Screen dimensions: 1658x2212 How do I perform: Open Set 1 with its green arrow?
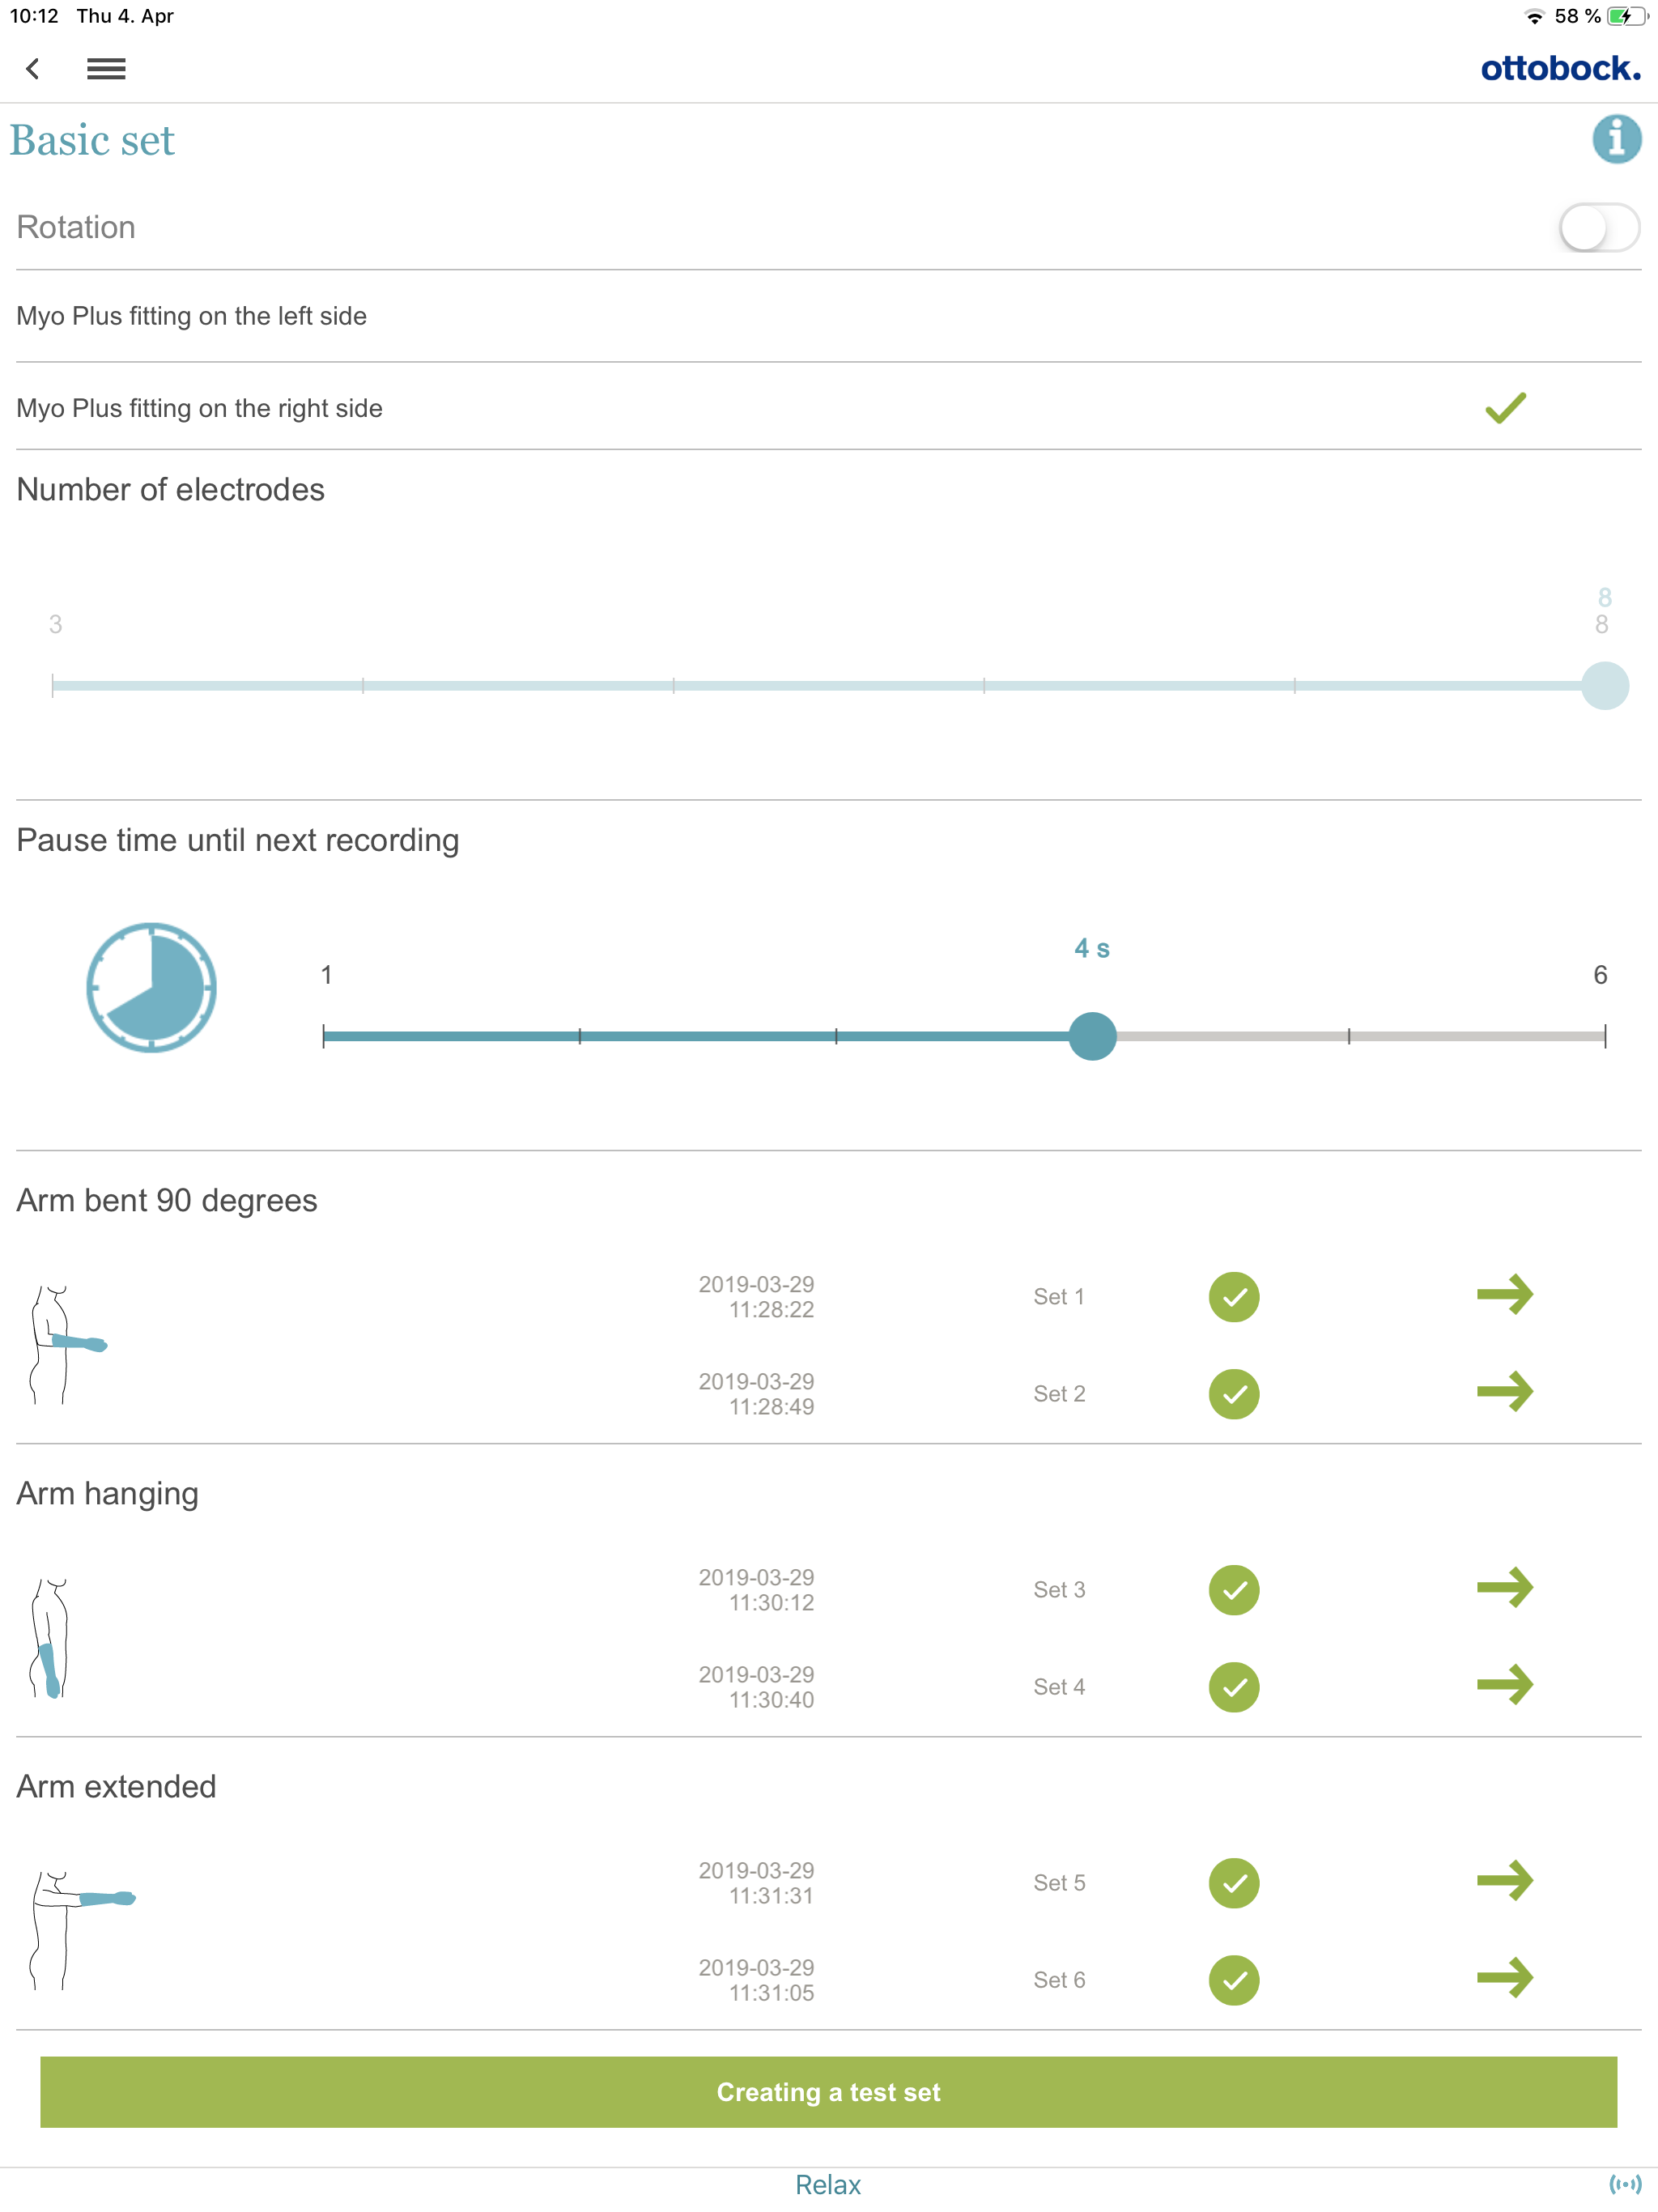[1504, 1295]
